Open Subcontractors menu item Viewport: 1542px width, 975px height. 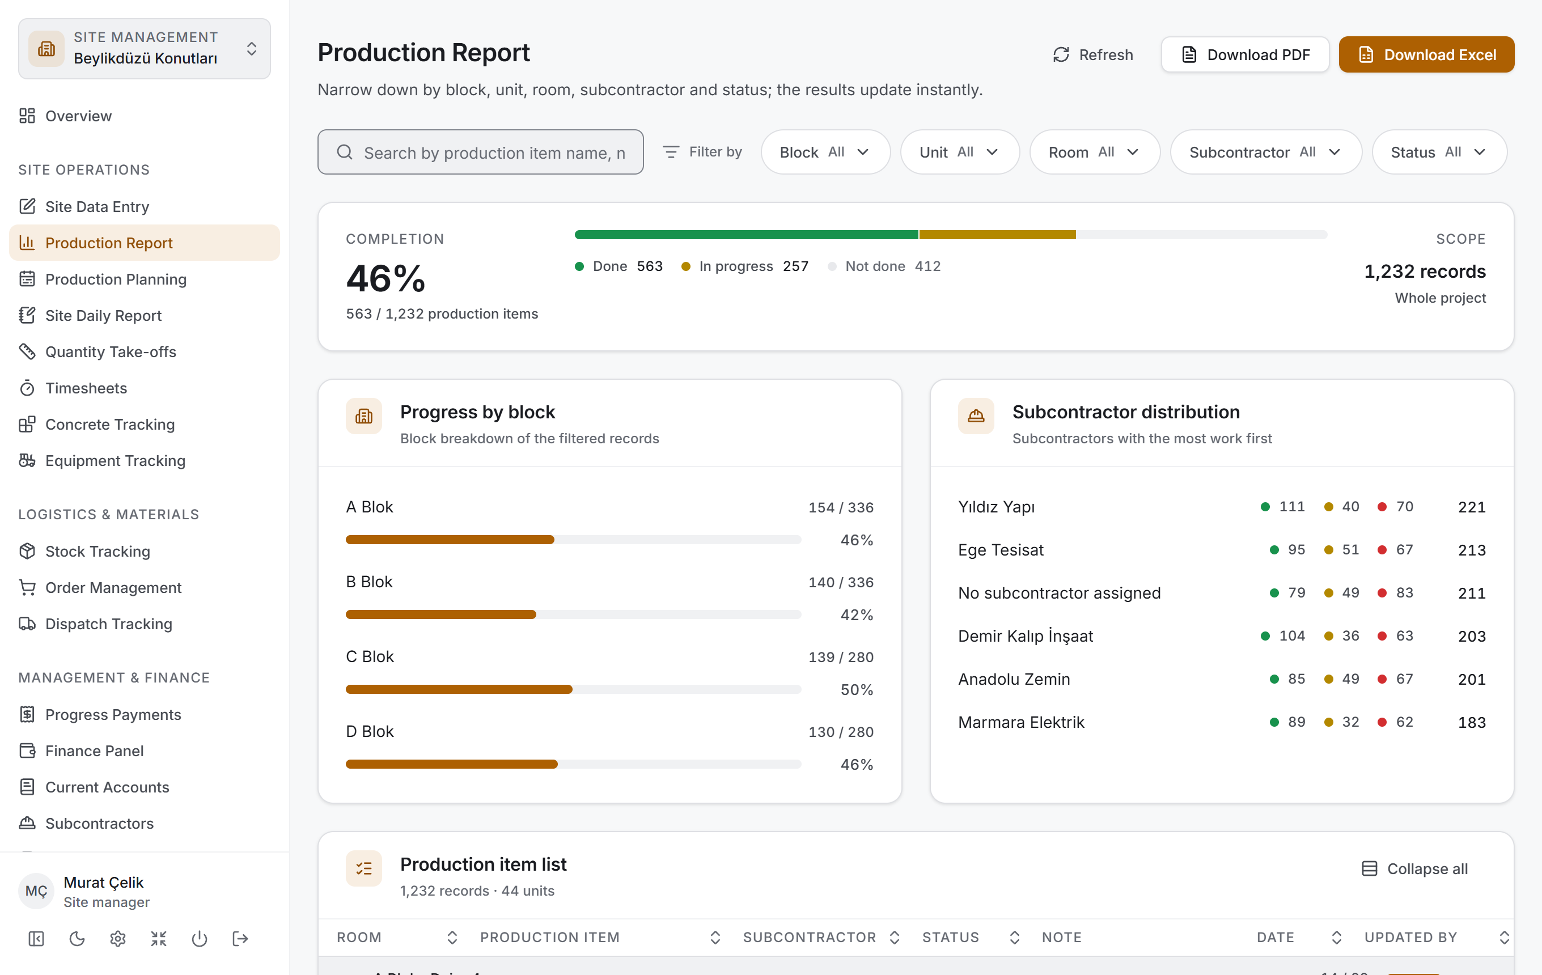coord(144,823)
